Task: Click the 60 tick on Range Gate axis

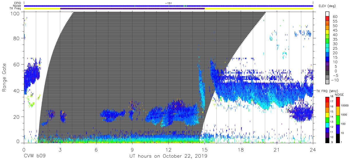Action: coord(17,64)
